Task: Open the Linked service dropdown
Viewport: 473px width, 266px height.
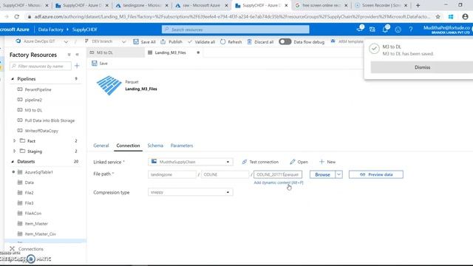Action: pos(191,162)
